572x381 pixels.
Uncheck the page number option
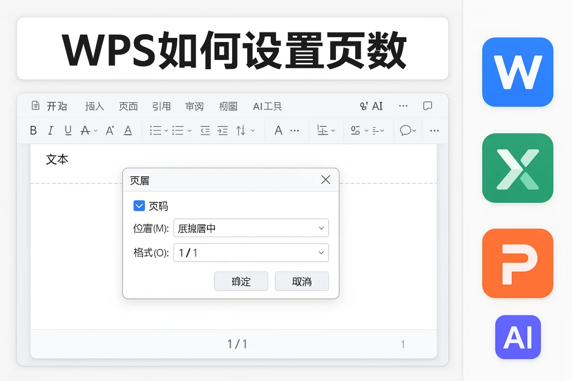139,206
